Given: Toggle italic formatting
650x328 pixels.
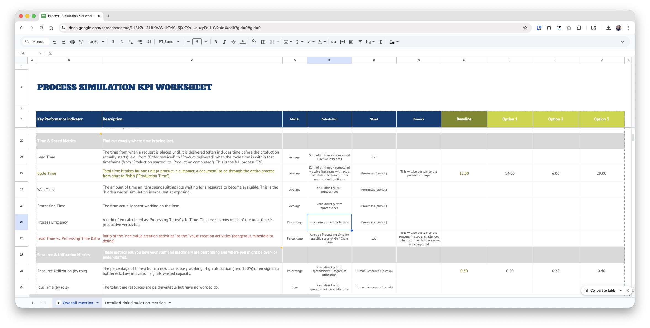Looking at the screenshot, I should coord(225,42).
